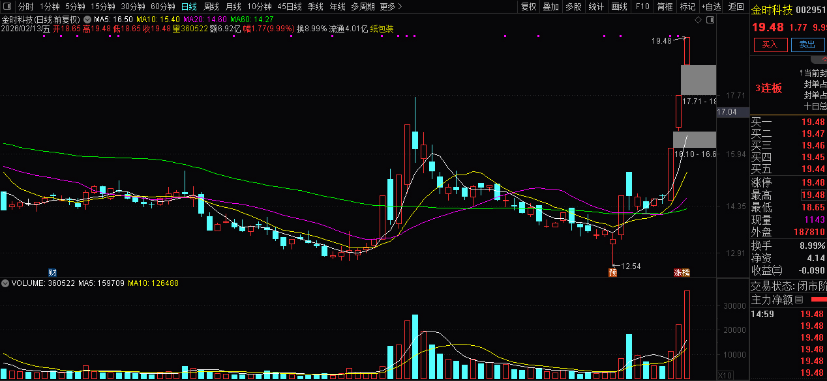Switch to the 分时 intraday tab
The width and height of the screenshot is (827, 381).
(x=24, y=7)
